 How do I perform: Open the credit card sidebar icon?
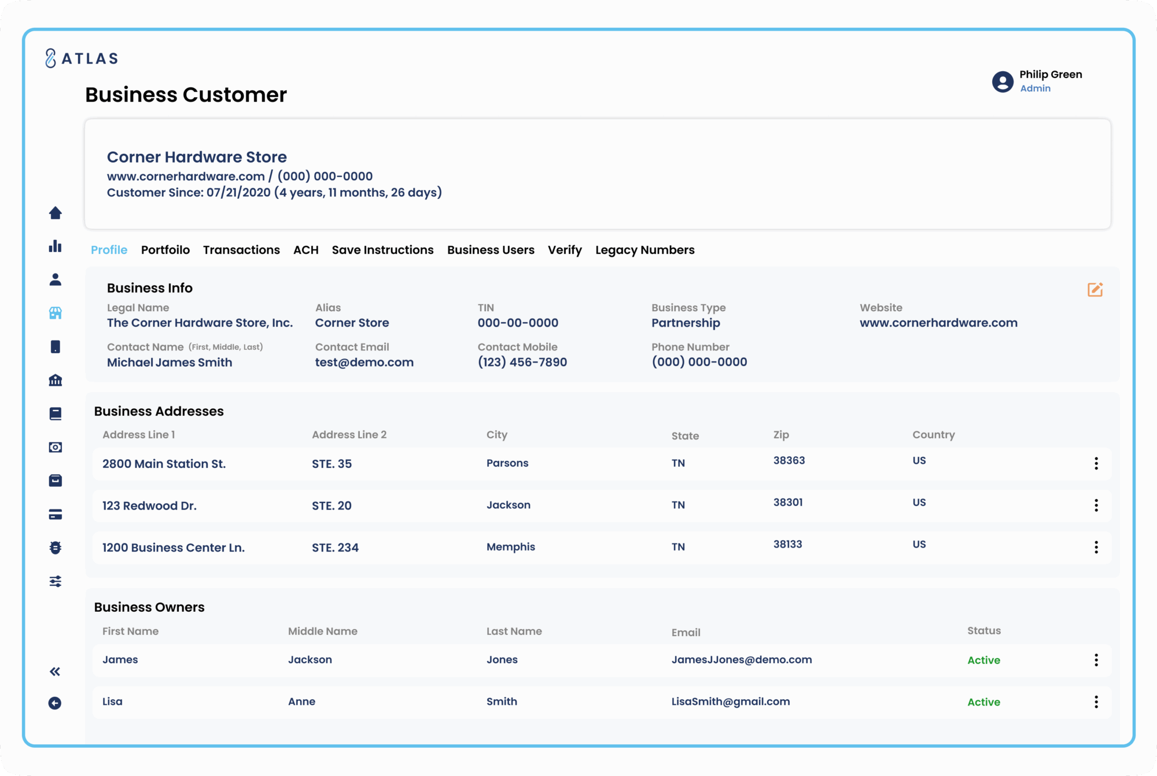coord(56,515)
